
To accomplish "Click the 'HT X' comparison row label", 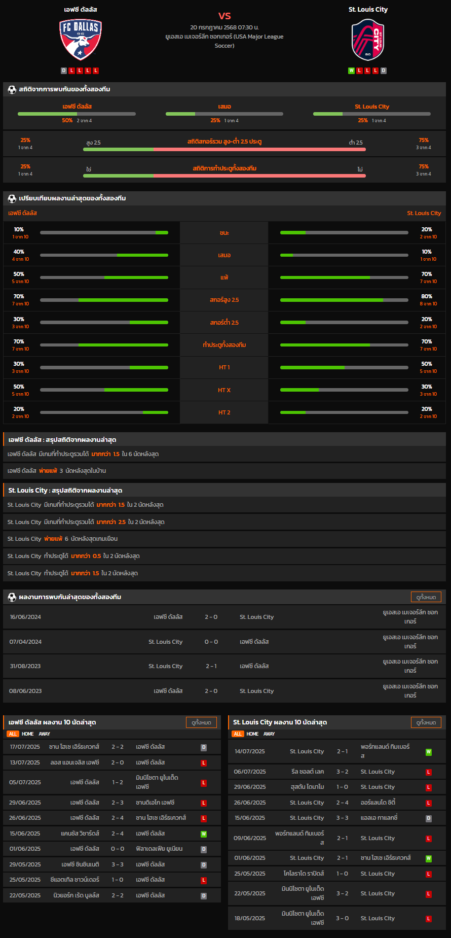I will pos(224,390).
